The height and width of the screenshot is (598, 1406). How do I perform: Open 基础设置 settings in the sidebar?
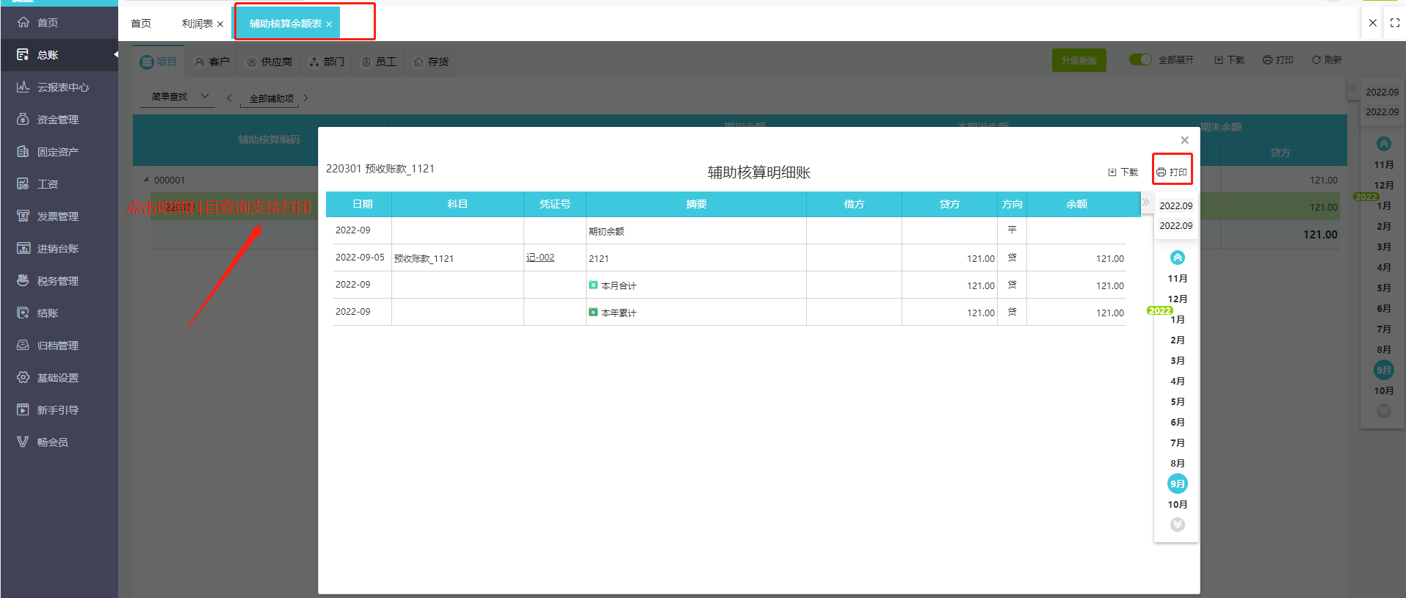(x=57, y=378)
